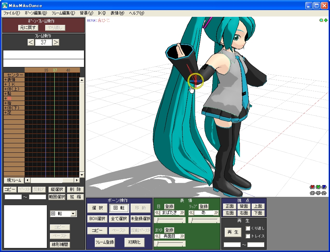Click 全て選択 select all button
The height and width of the screenshot is (252, 330).
(x=119, y=219)
